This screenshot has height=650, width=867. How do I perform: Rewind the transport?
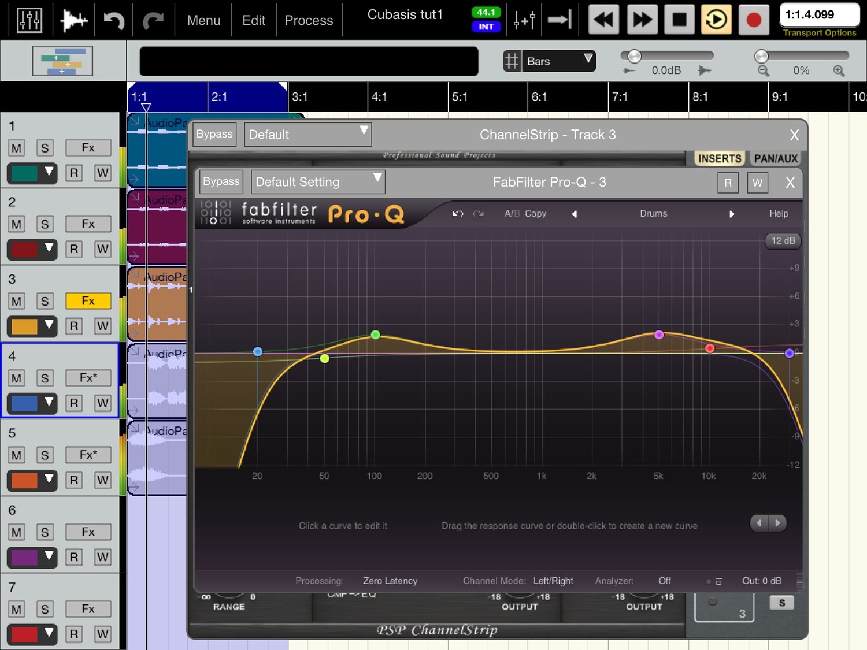603,20
